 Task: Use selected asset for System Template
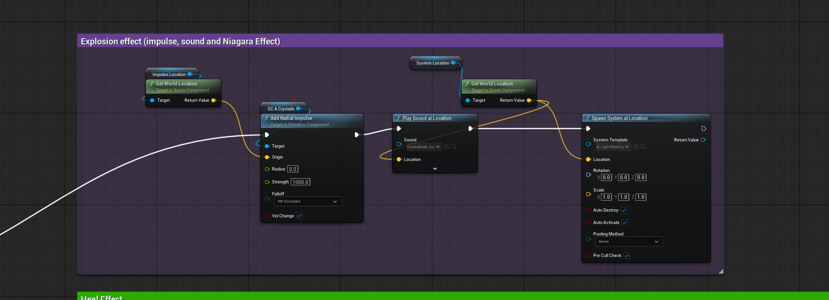636,147
